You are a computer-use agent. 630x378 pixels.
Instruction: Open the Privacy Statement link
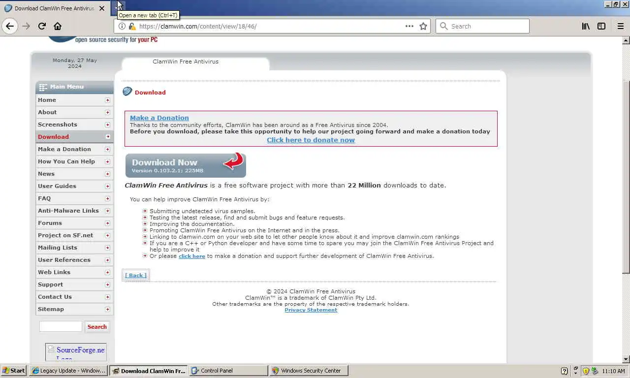311,310
